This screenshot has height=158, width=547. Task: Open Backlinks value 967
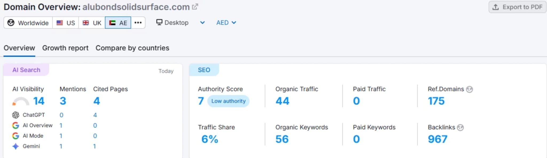437,139
